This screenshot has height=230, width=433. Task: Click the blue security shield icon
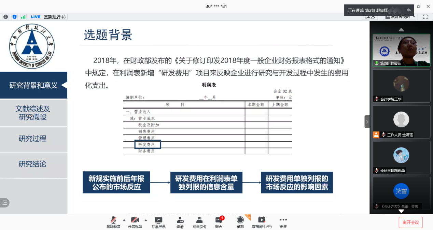point(14,17)
